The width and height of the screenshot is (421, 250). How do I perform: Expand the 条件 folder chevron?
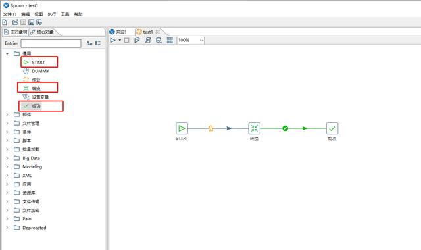tap(7, 132)
